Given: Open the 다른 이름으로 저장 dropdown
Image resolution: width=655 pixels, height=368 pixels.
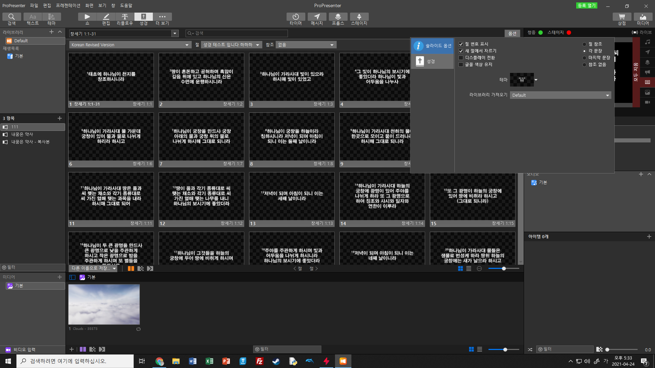Looking at the screenshot, I should (93, 269).
